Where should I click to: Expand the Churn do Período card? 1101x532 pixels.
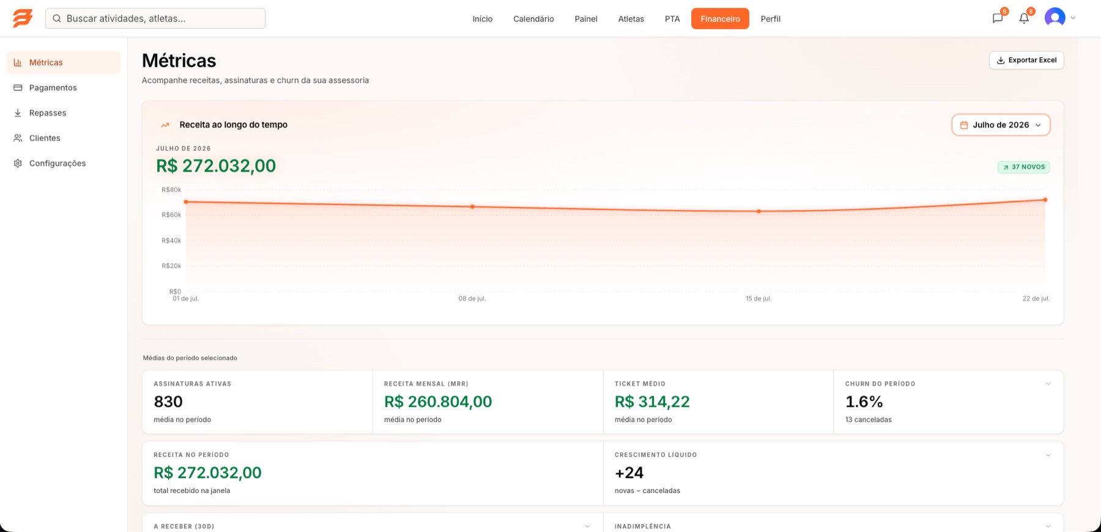pos(1048,384)
